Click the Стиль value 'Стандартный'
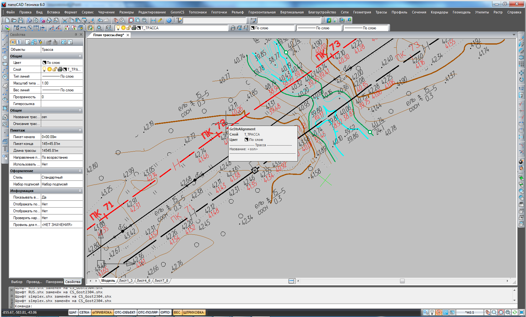The height and width of the screenshot is (317, 526). pyautogui.click(x=62, y=177)
